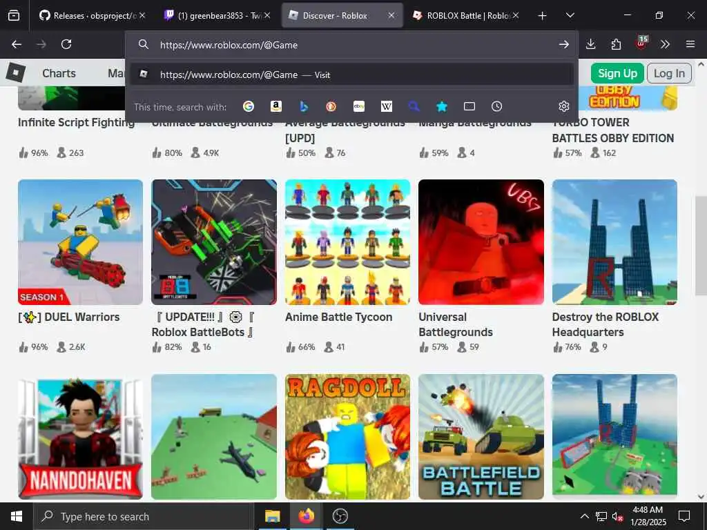Close the Discover - Roblox tab
707x530 pixels.
(x=391, y=15)
